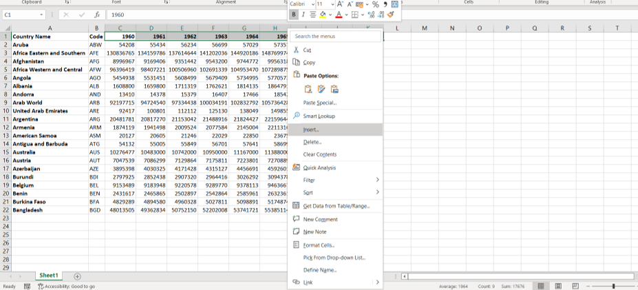Open the Calibri font name dropdown
638x290 pixels.
pos(312,4)
